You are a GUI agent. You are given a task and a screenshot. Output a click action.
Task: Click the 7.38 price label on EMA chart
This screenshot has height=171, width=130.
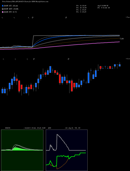(122, 39)
